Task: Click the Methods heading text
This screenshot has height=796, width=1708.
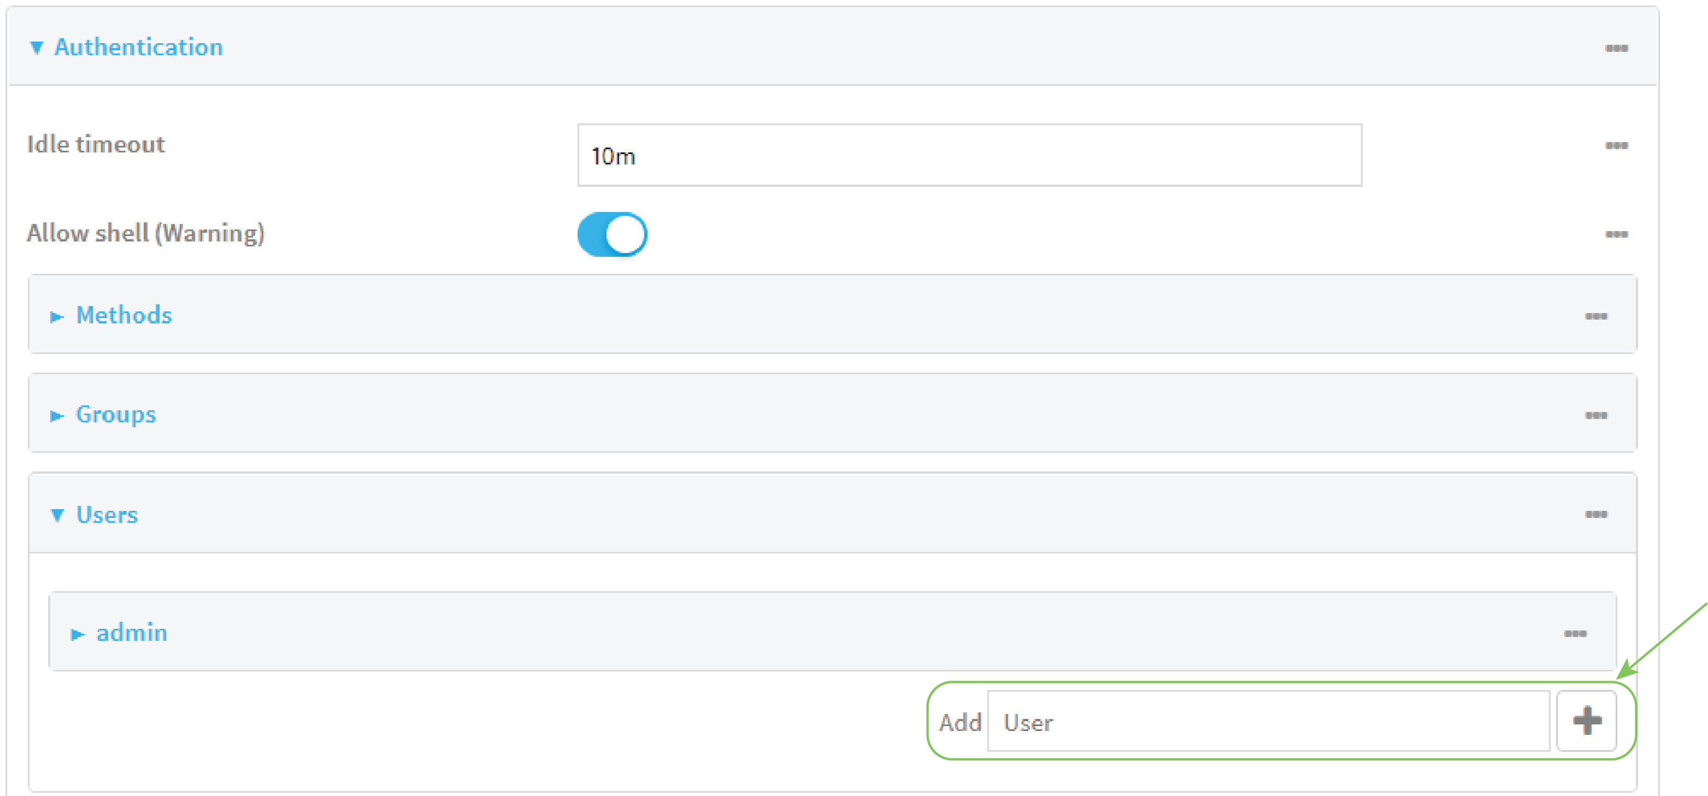Action: (124, 315)
